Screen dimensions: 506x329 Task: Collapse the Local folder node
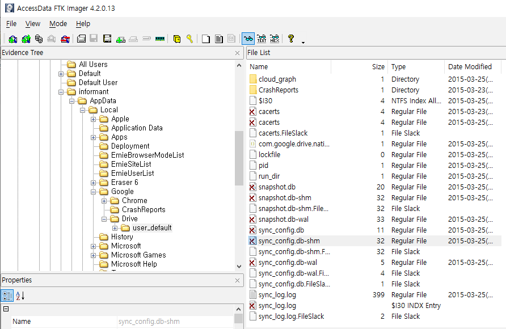82,110
